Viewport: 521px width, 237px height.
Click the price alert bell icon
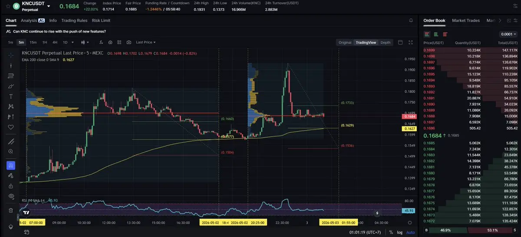coord(411,20)
